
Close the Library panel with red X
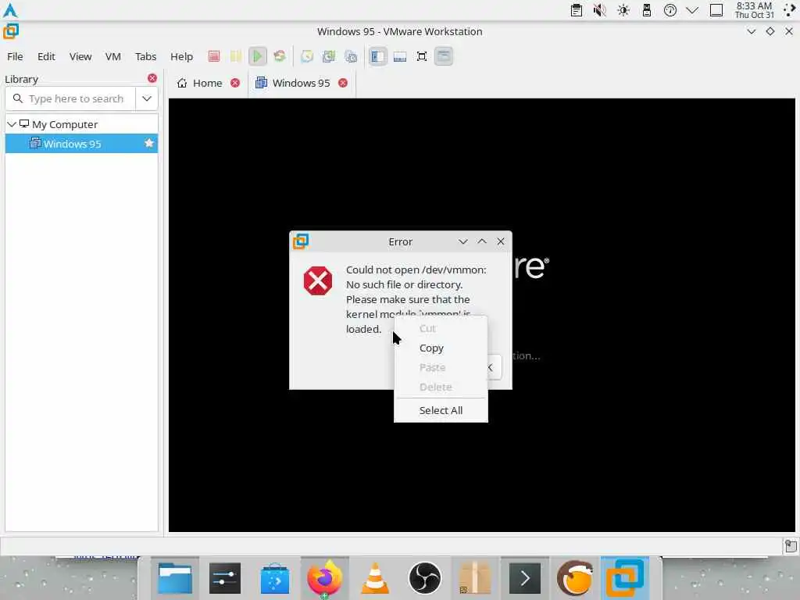[152, 78]
